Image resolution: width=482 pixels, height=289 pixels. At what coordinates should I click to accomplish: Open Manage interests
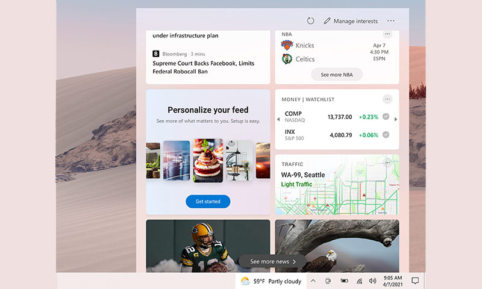351,21
